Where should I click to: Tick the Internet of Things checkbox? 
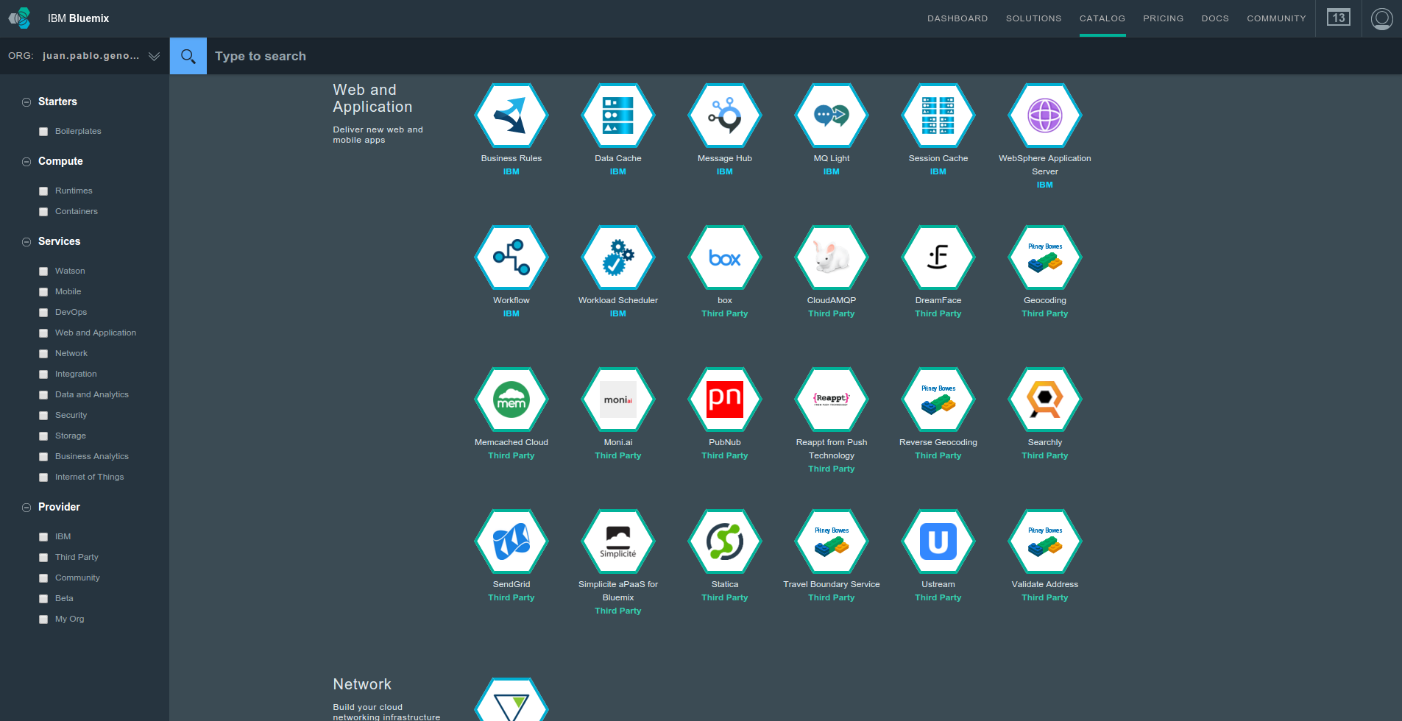click(x=43, y=477)
